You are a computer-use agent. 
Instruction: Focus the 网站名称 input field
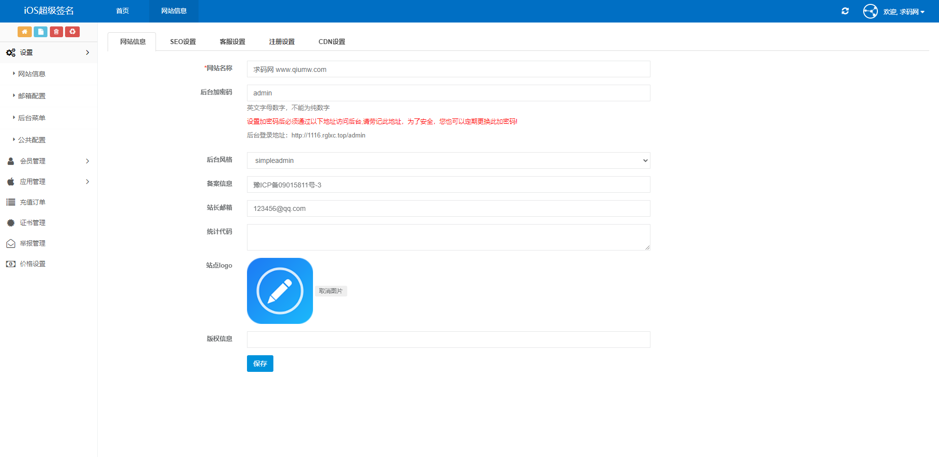[448, 69]
